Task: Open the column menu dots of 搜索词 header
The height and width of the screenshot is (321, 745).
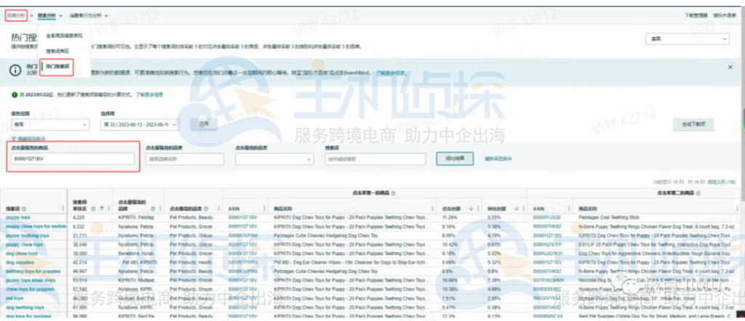Action: (63, 208)
